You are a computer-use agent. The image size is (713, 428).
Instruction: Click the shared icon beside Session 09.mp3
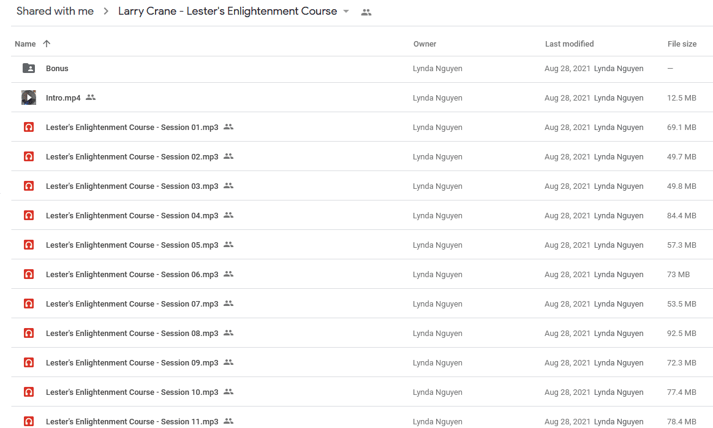(x=228, y=362)
